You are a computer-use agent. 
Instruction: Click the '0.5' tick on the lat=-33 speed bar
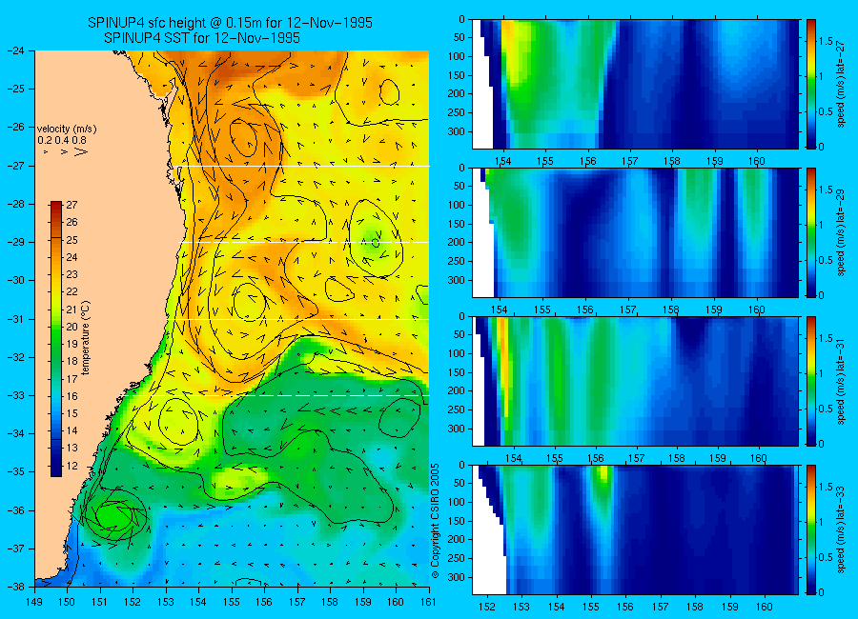(x=827, y=557)
